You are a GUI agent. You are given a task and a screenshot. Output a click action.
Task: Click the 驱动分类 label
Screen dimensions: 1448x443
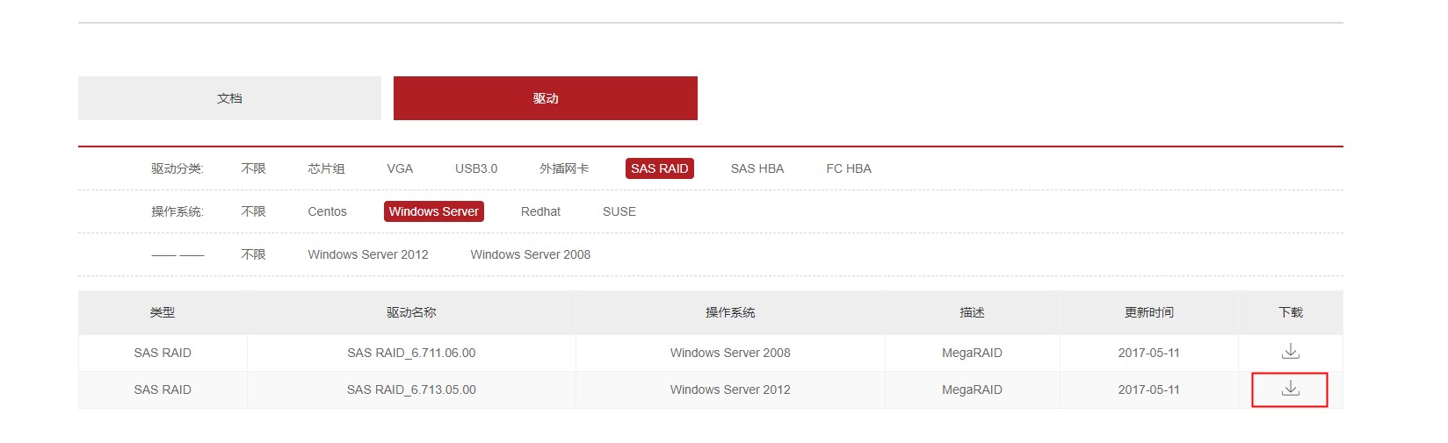[x=177, y=168]
